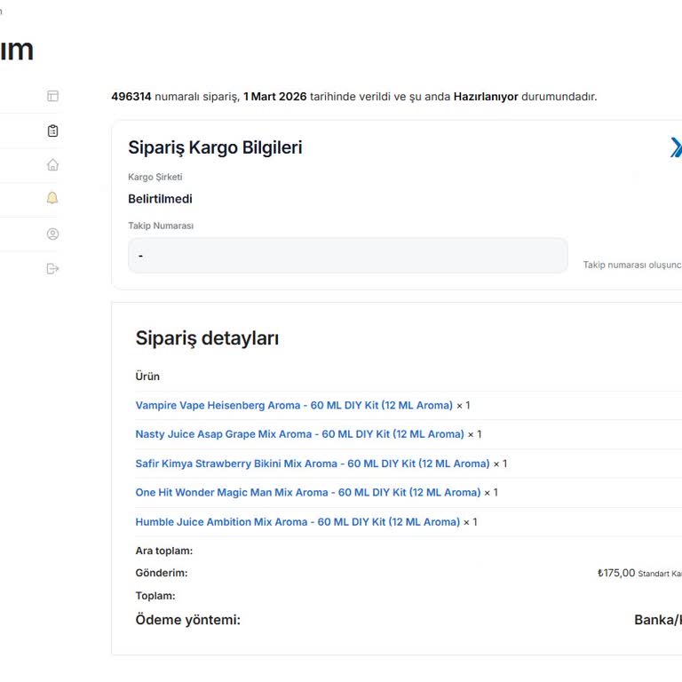Click the order date 1 Mart 2026
Viewport: 682px width, 682px height.
(x=274, y=96)
